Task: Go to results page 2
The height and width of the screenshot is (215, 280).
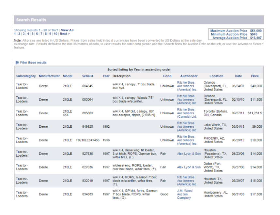Action: (19, 34)
